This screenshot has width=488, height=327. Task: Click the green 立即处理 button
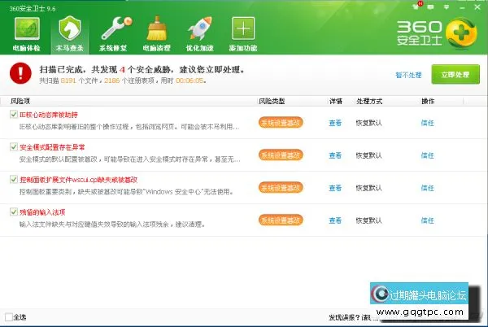(455, 74)
